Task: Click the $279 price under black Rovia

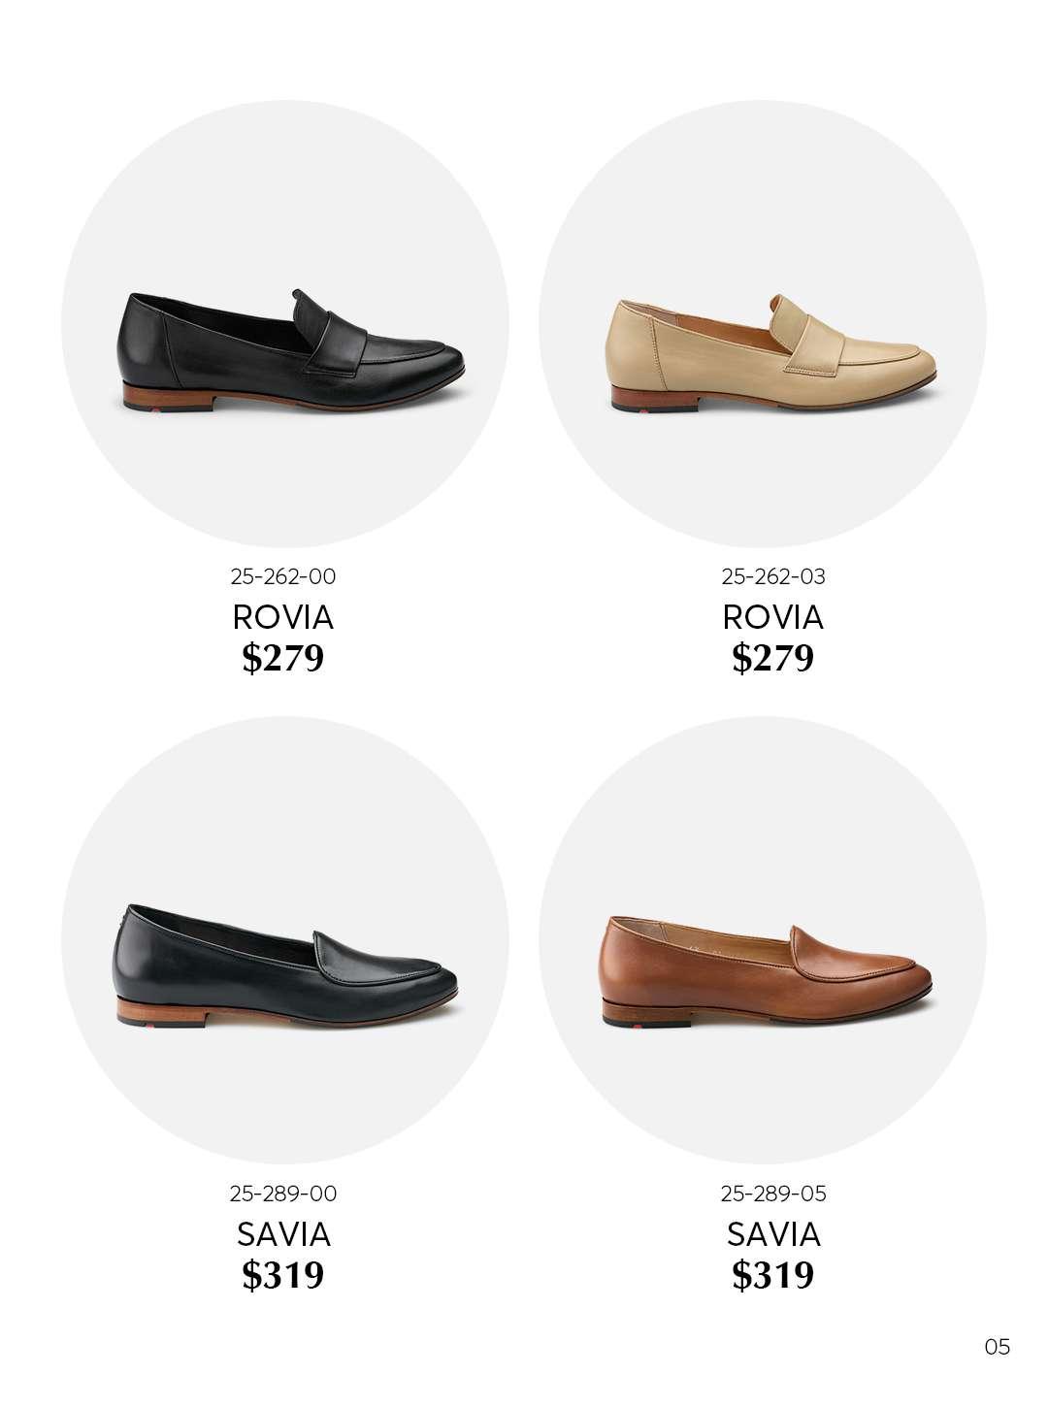Action: 283,658
